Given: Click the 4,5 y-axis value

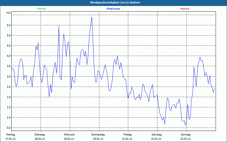Looking at the screenshot, I should coord(9,46).
